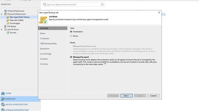Click the File Shares icon
Screen dimensions: 199x111
(x=5, y=26)
